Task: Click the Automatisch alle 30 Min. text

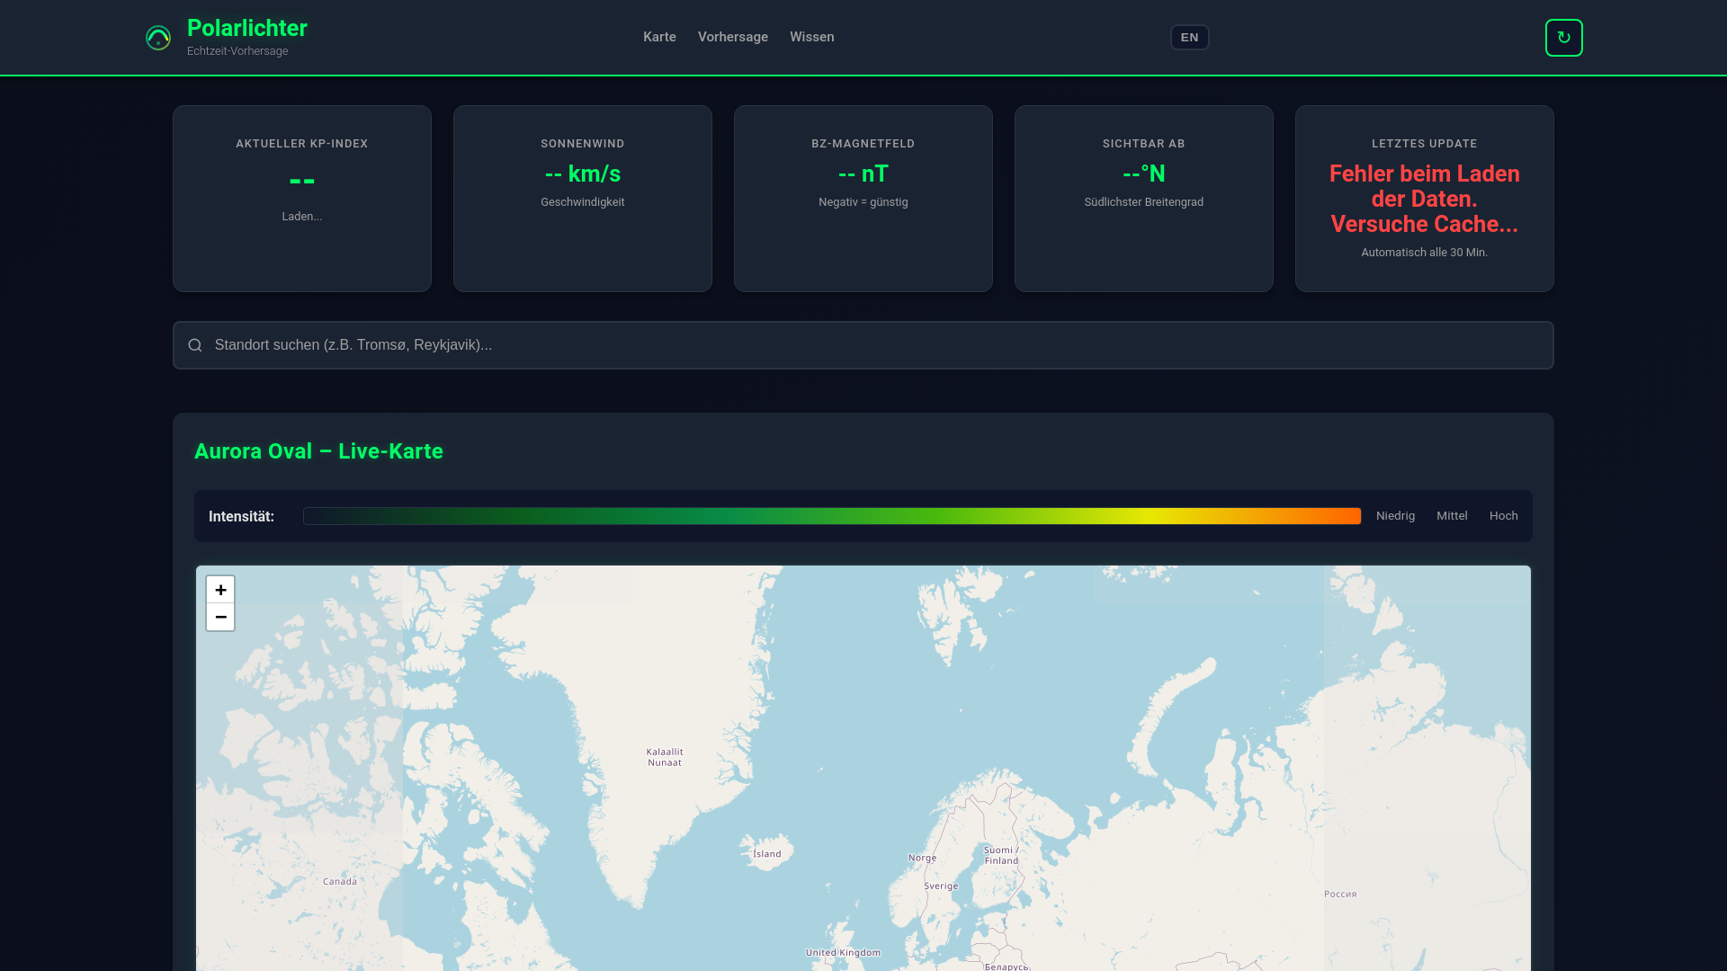Action: 1425,253
